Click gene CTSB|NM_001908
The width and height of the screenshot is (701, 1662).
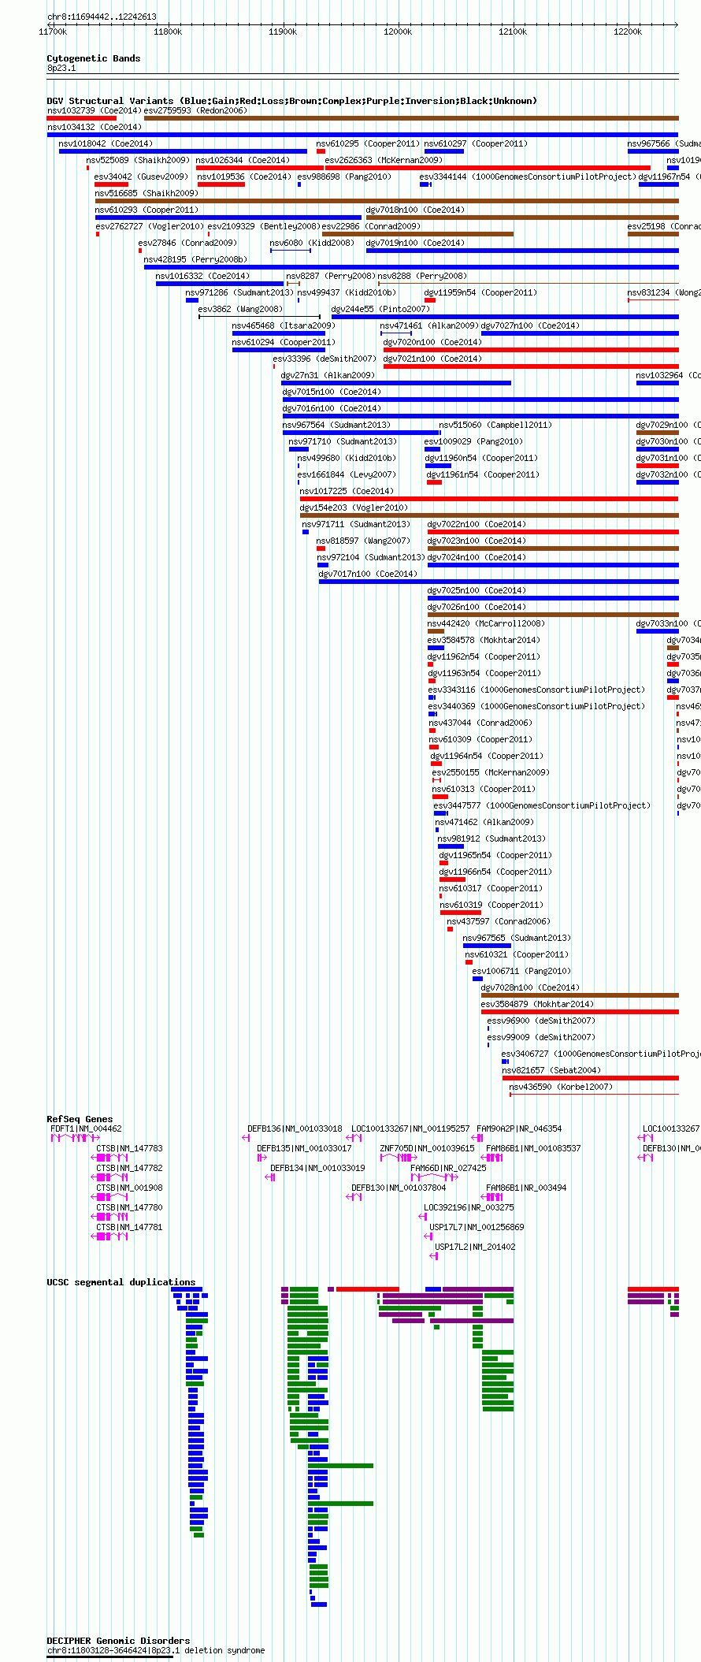[129, 1188]
